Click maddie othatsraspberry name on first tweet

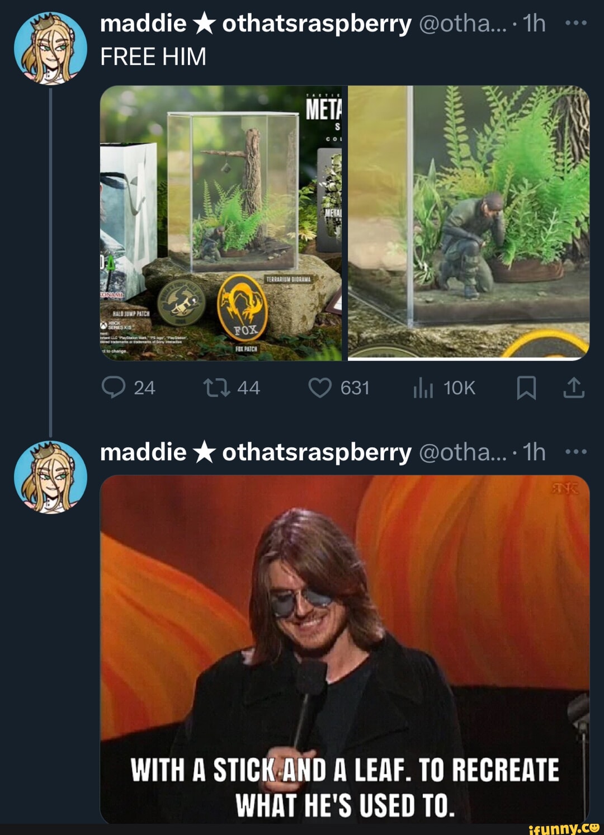pos(256,23)
